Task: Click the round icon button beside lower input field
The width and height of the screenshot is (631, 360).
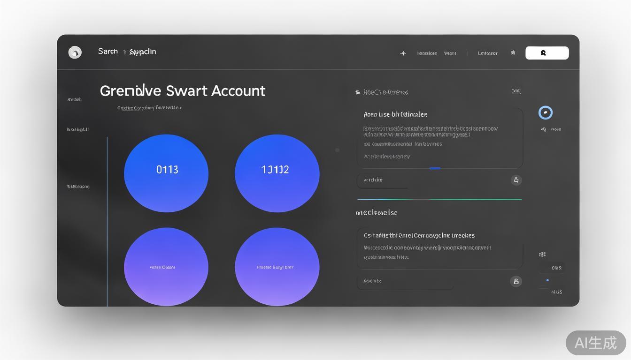Action: tap(516, 281)
